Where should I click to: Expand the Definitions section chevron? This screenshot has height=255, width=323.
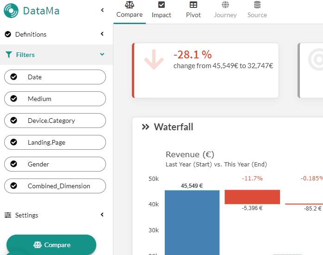(x=102, y=34)
